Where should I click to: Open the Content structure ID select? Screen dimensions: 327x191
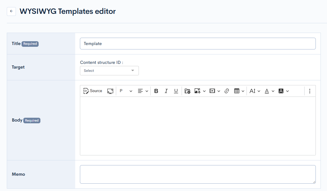[109, 71]
